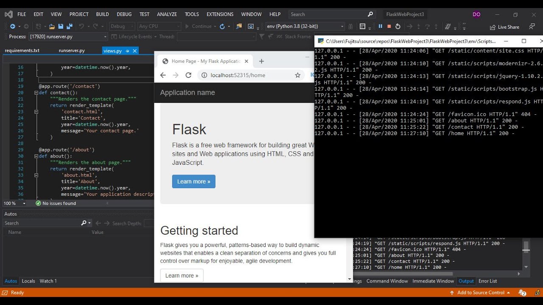This screenshot has height=305, width=543.
Task: Click the Restart debugging circular arrow
Action: 398,26
